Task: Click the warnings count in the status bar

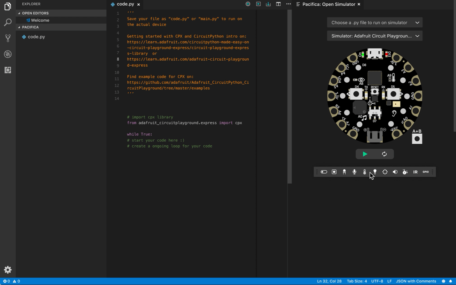Action: pos(16,281)
